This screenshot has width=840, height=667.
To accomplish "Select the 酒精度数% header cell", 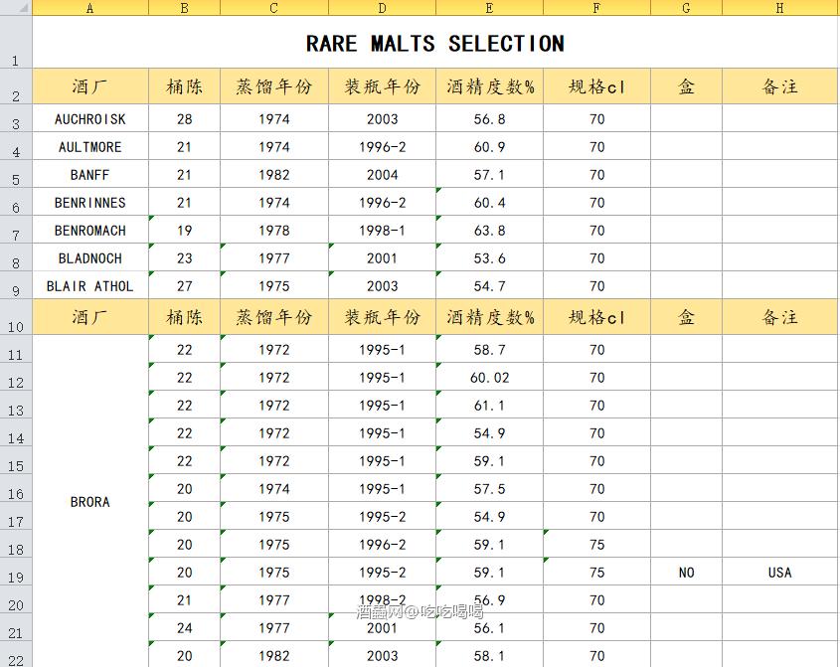I will tap(488, 86).
